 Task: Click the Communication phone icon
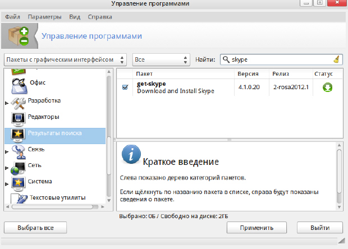click(x=19, y=152)
